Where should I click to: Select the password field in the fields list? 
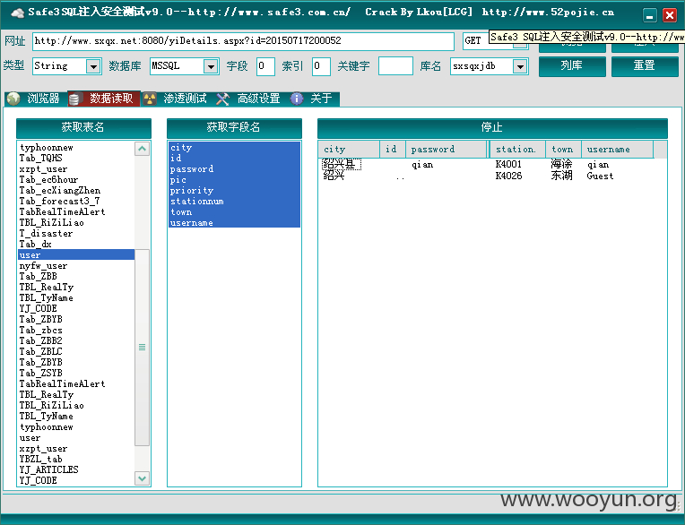coord(234,169)
